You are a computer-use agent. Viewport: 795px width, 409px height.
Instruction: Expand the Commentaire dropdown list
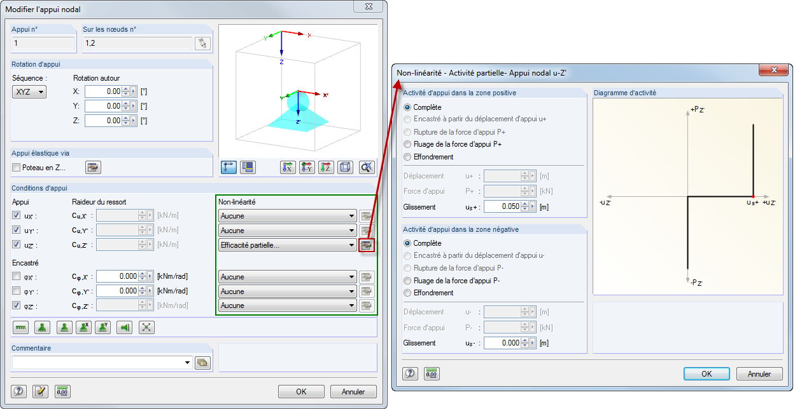pyautogui.click(x=187, y=362)
